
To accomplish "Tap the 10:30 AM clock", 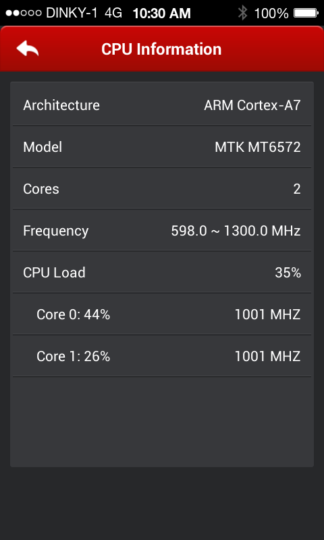I will 161,13.
